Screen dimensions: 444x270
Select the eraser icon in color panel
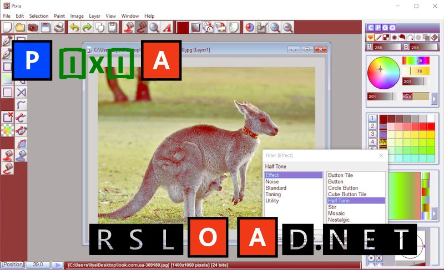point(434,37)
